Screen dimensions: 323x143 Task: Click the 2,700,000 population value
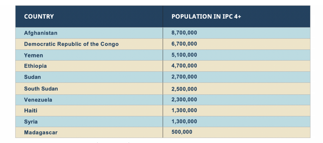pyautogui.click(x=184, y=77)
